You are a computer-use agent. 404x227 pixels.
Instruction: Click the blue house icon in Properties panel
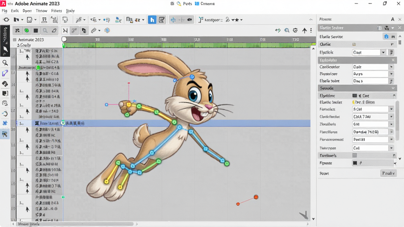click(386, 37)
